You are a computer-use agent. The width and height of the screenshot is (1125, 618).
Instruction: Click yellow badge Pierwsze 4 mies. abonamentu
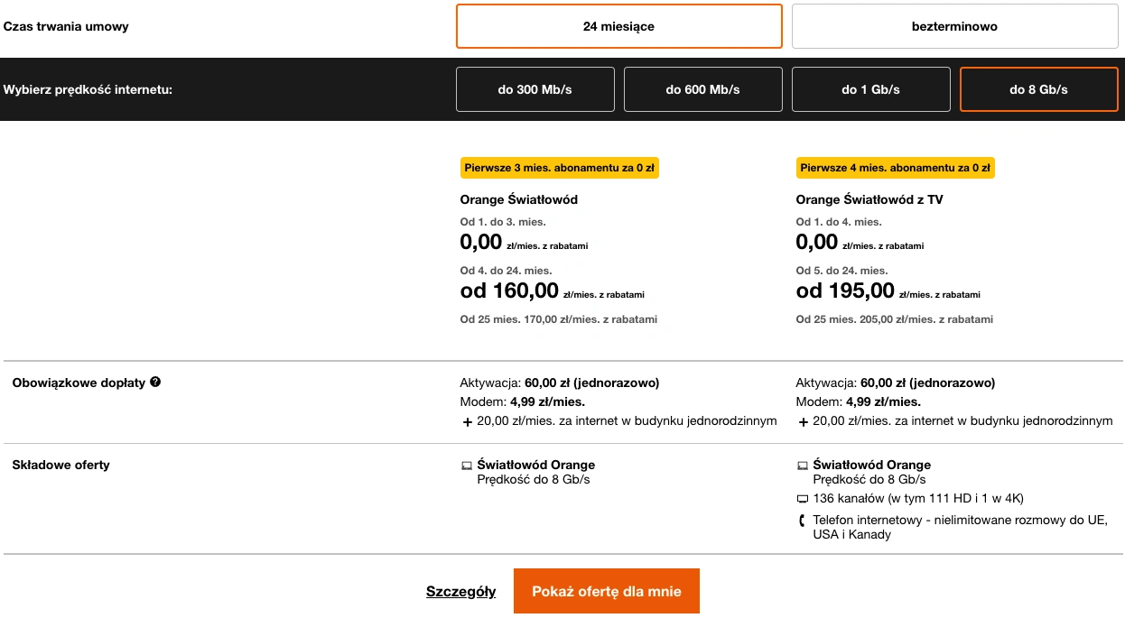pyautogui.click(x=896, y=168)
